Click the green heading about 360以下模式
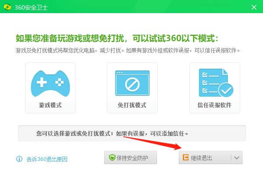Viewport: 263px width, 175px height. pos(117,38)
